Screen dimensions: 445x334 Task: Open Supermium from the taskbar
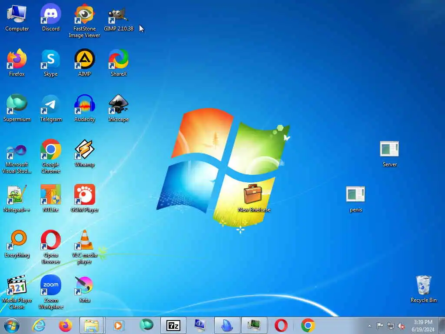pos(146,325)
